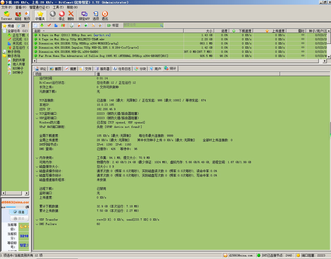Select 他人共享 in the sidebar

pyautogui.click(x=19, y=64)
